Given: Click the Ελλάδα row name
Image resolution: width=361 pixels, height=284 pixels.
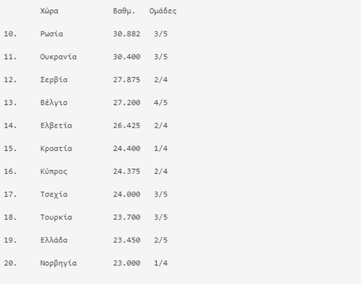Looking at the screenshot, I should (x=54, y=240).
